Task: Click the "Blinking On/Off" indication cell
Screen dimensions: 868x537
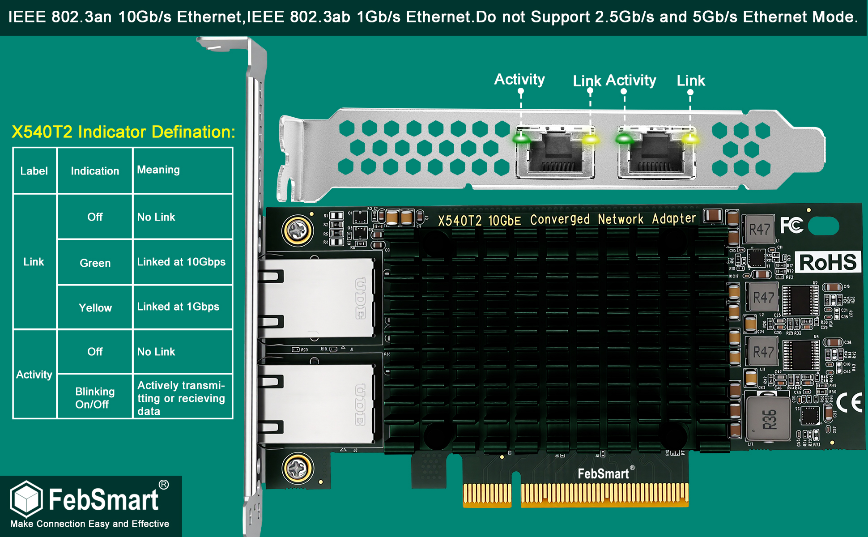Action: 95,397
